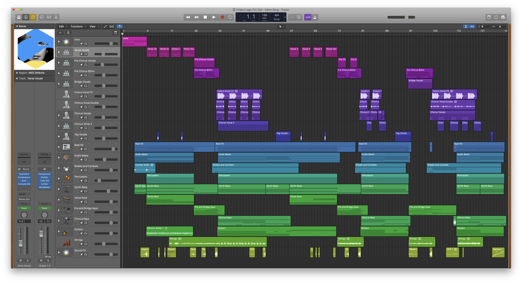Click the Fast Forward transport button

(196, 17)
